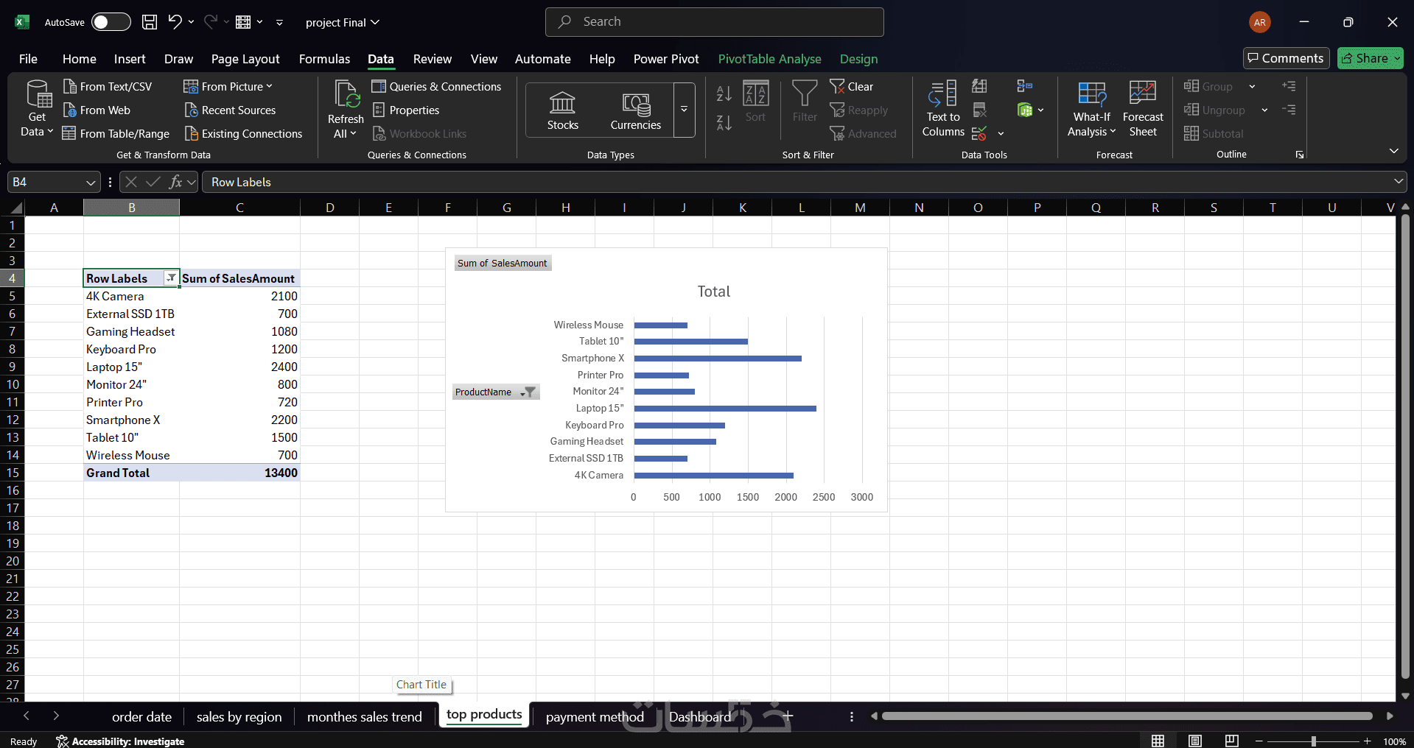Image resolution: width=1414 pixels, height=748 pixels.
Task: Click Accessibility: Investigate in status bar
Action: pos(120,741)
